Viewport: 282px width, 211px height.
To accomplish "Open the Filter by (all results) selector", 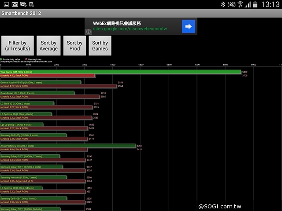I will tap(17, 46).
